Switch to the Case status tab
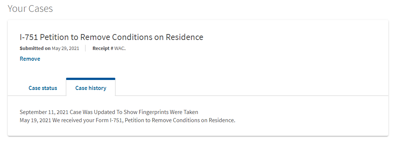Screen dimensions: 409x144 click(x=43, y=88)
